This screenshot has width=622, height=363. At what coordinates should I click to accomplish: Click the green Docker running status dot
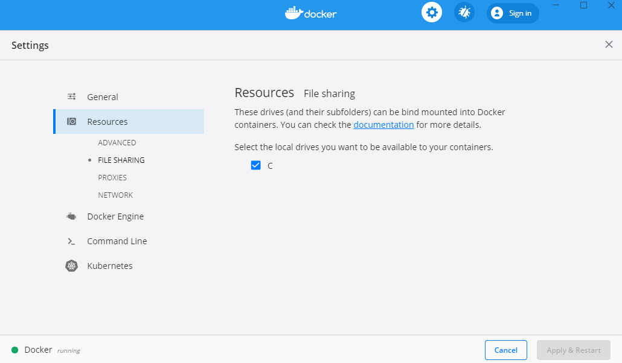[x=15, y=350]
